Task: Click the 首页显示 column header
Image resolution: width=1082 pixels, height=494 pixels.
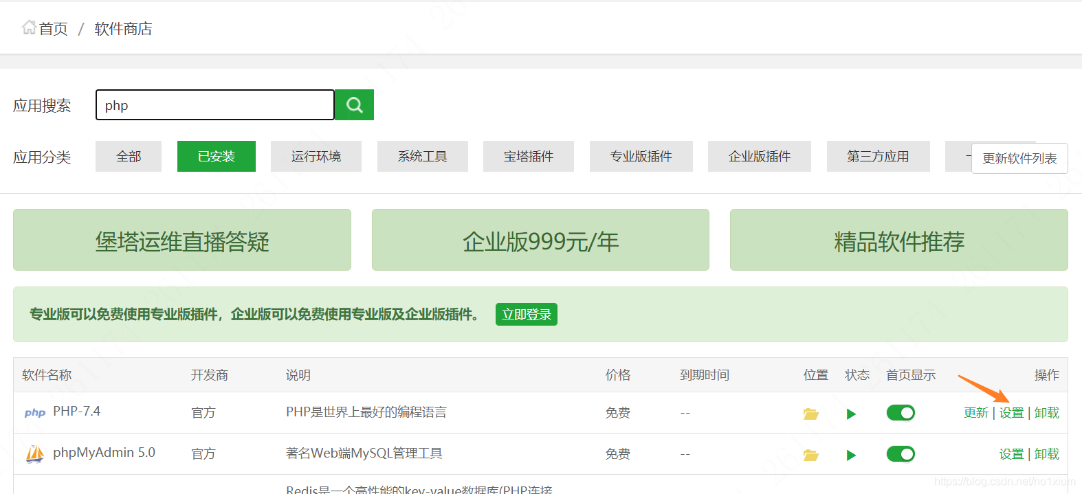Action: (911, 375)
